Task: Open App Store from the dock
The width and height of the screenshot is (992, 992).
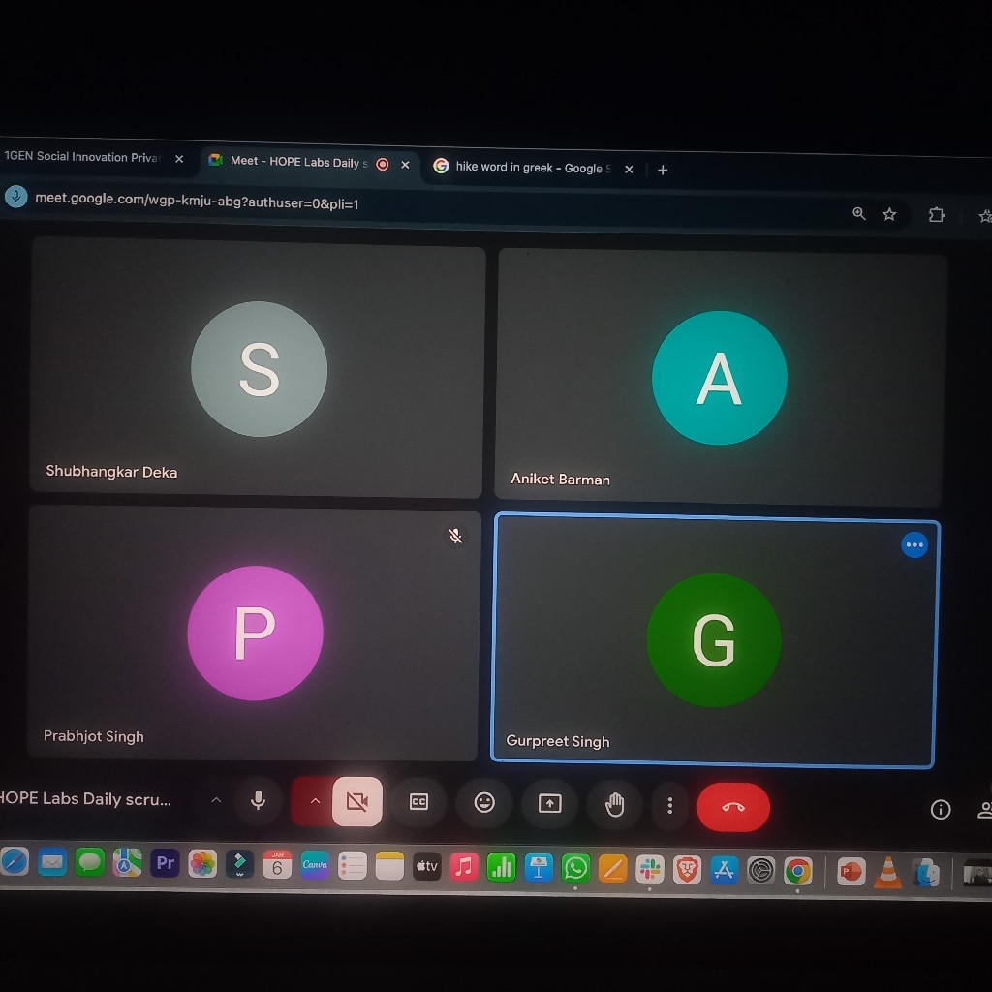Action: click(724, 871)
